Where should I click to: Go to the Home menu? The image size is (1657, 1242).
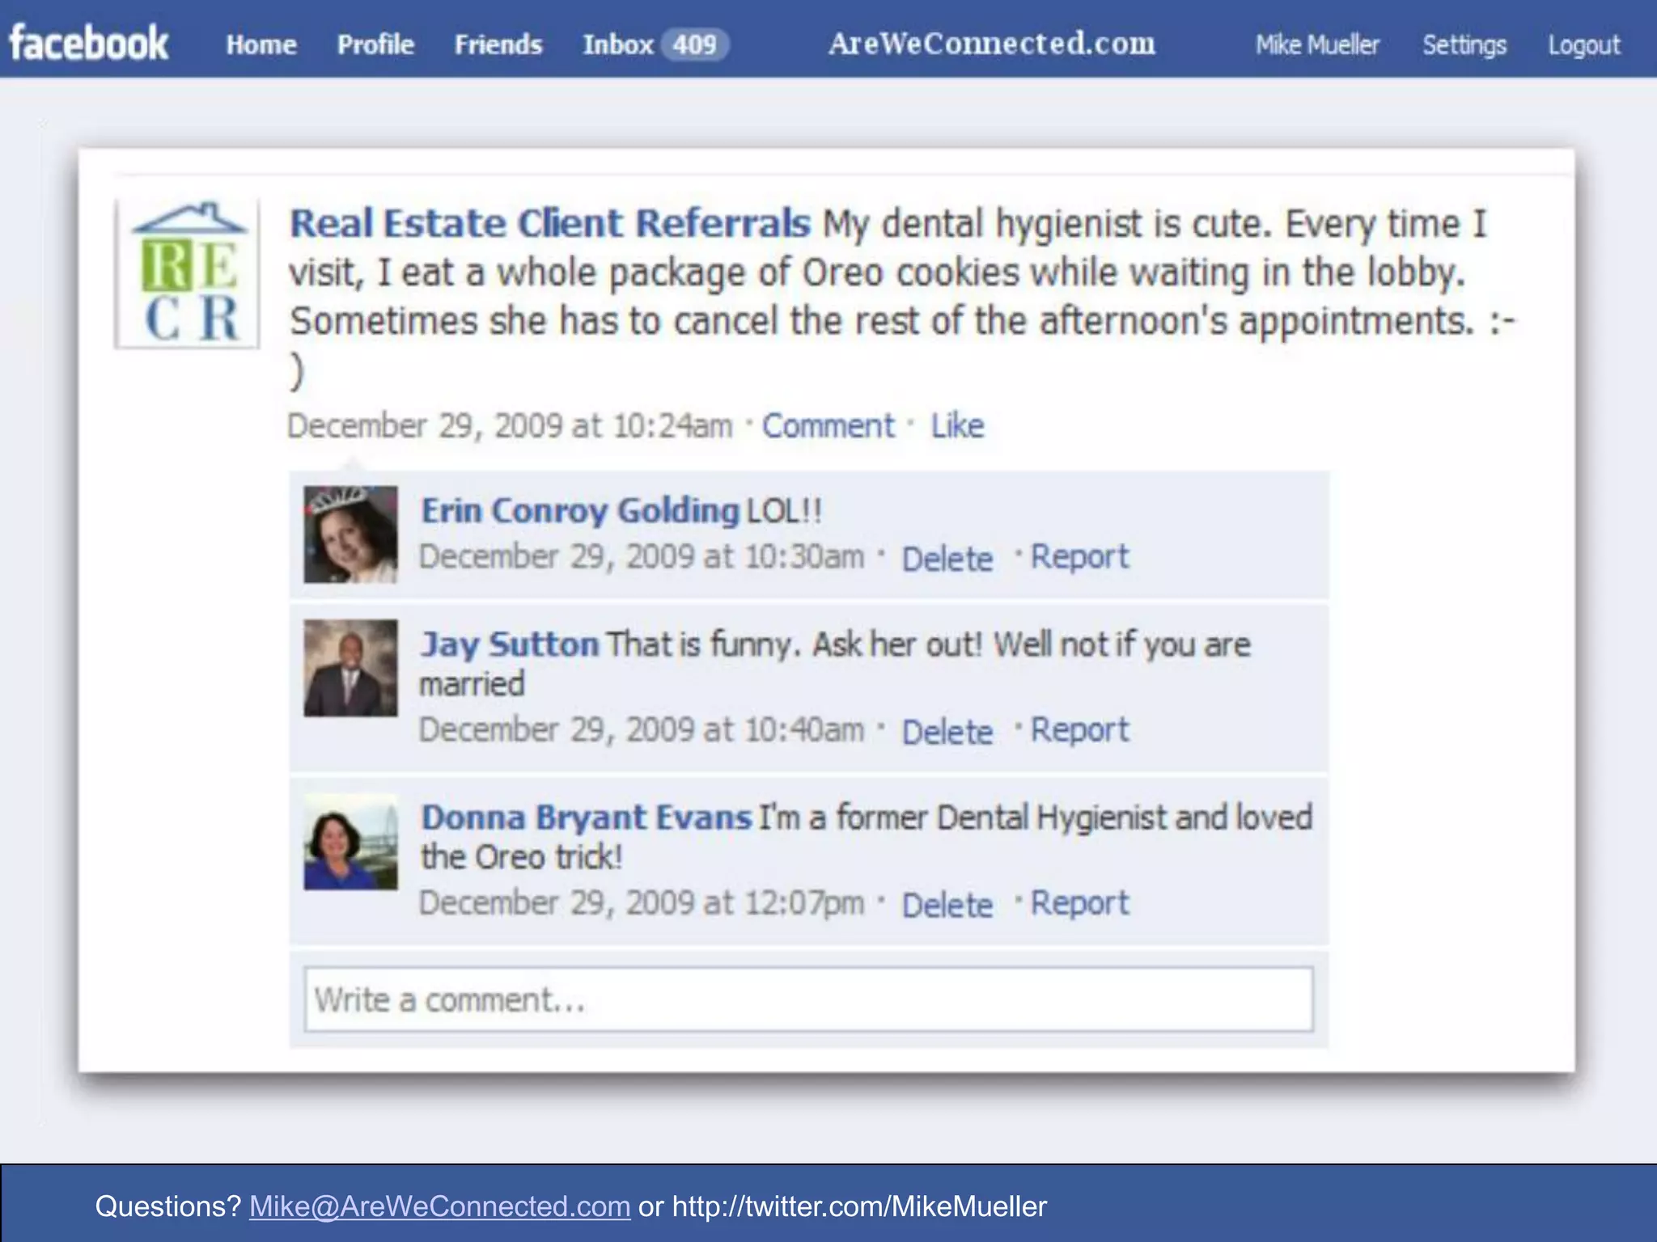point(261,44)
